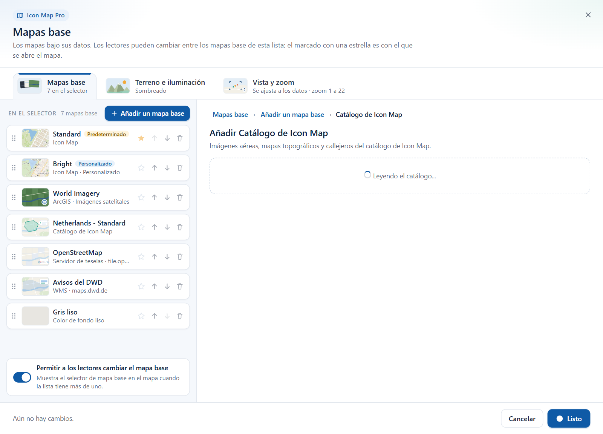
Task: Move Avisos del DWD down
Action: pos(167,287)
